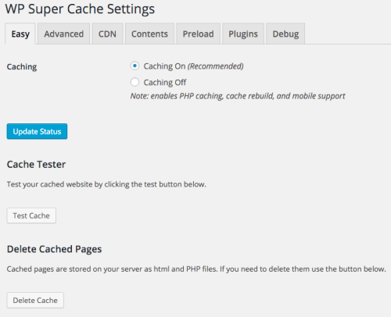The image size is (391, 317).
Task: Click the 'Test your cached website' description
Action: (106, 184)
